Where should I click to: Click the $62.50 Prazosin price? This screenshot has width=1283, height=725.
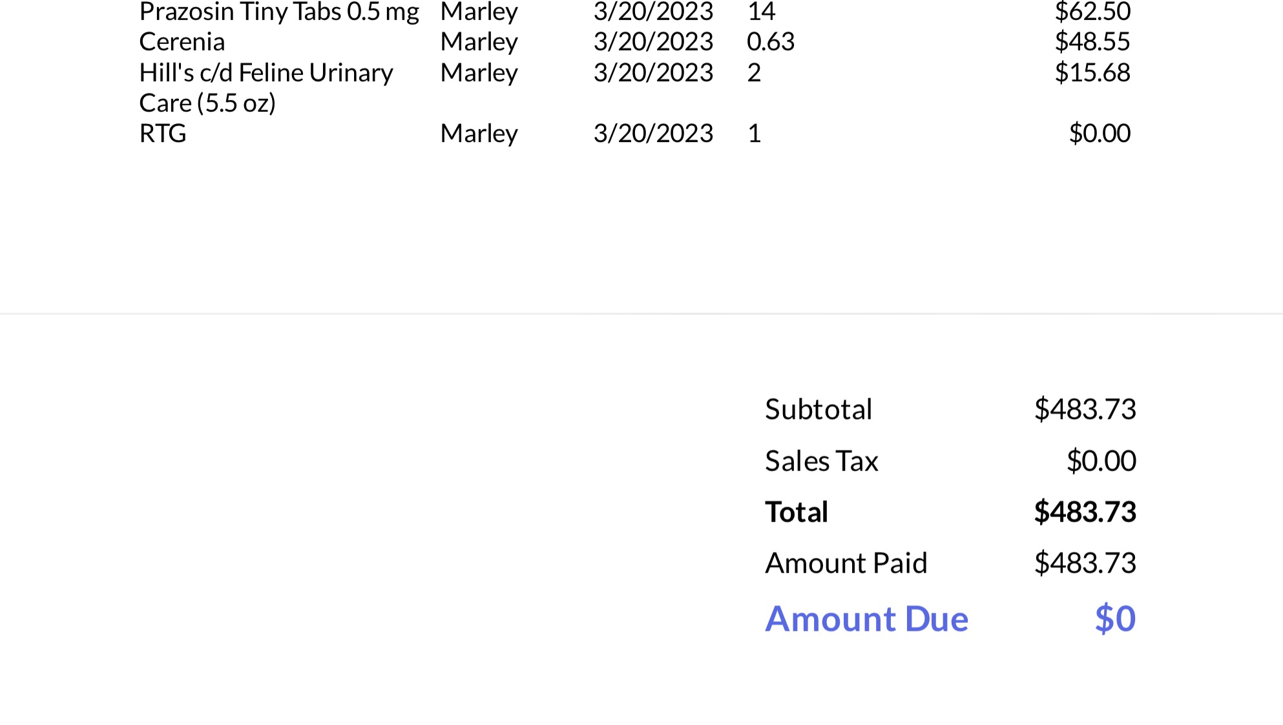(x=1092, y=12)
